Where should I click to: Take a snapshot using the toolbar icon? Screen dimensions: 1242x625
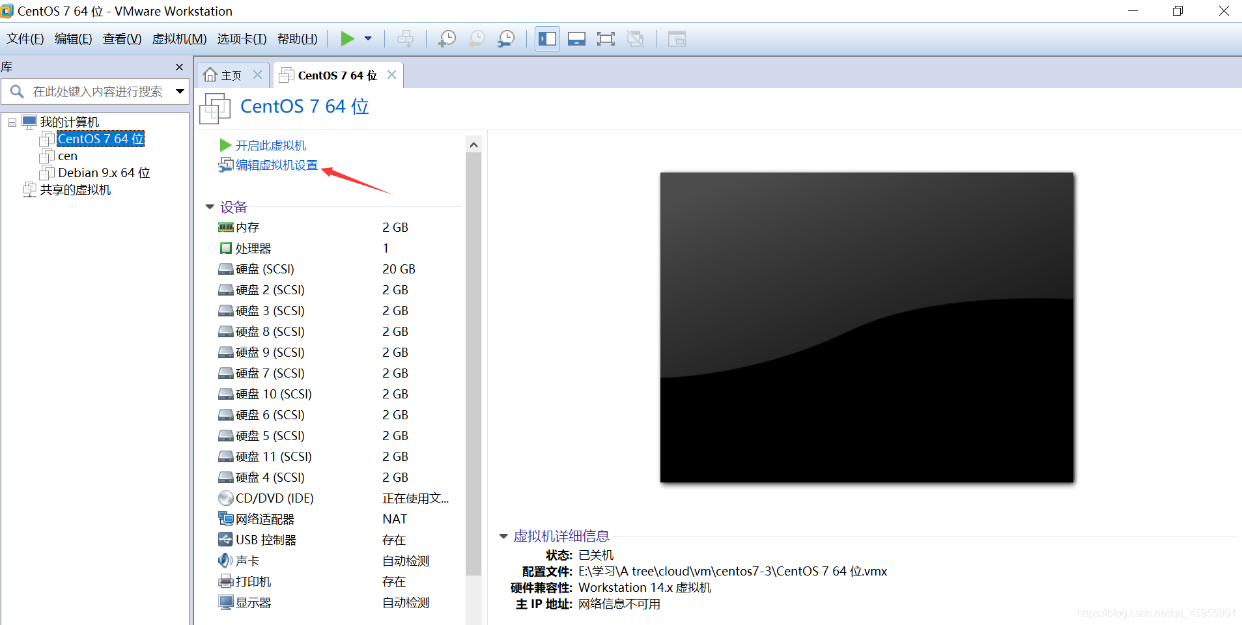point(447,39)
